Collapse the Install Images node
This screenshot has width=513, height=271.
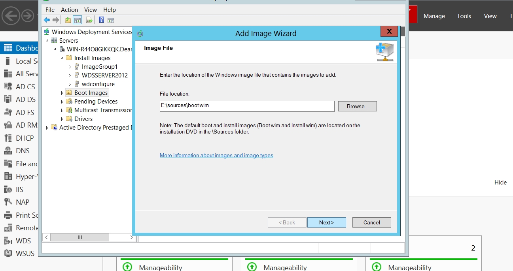[x=62, y=58]
